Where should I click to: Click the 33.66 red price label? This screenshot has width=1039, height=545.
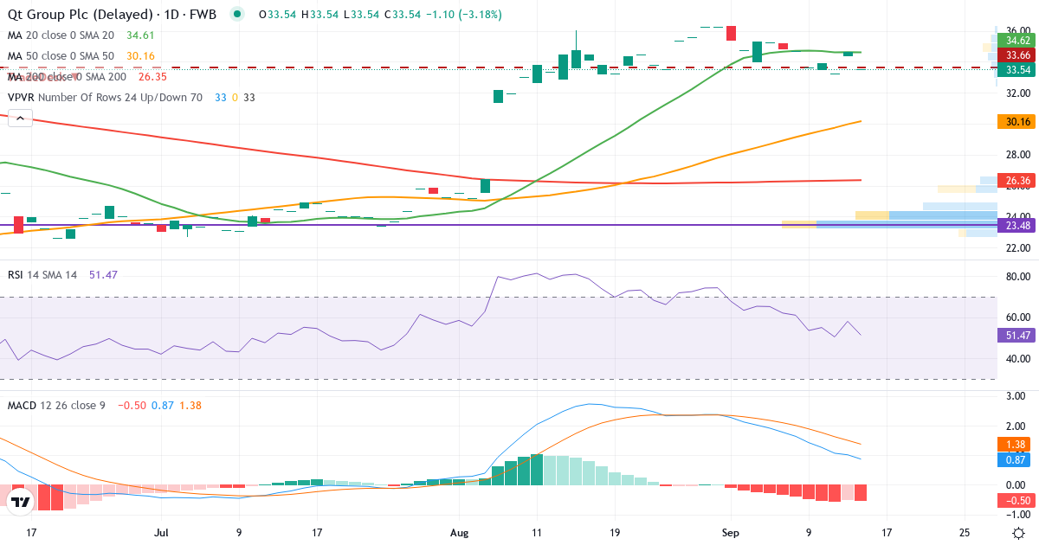pos(1017,54)
